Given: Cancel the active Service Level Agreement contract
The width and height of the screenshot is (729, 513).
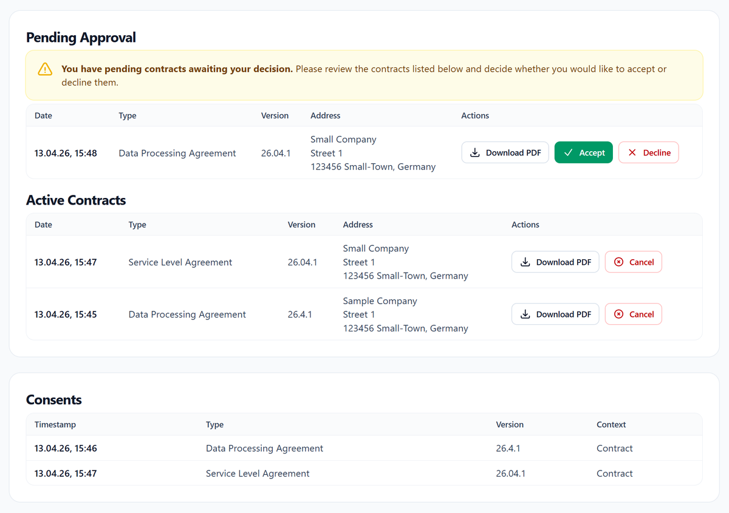Looking at the screenshot, I should [633, 262].
